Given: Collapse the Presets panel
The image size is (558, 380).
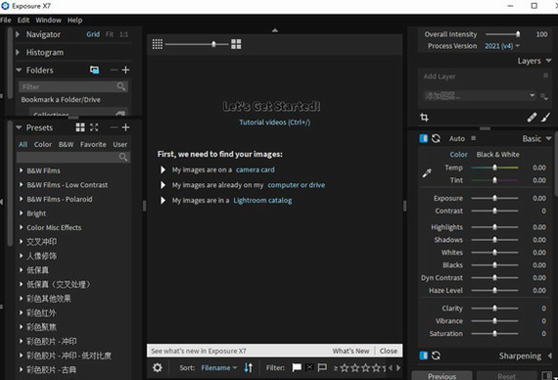Looking at the screenshot, I should [x=19, y=127].
